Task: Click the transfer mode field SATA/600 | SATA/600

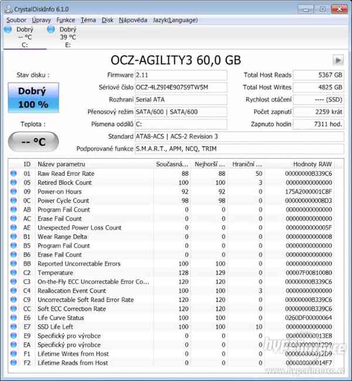Action: pyautogui.click(x=181, y=112)
